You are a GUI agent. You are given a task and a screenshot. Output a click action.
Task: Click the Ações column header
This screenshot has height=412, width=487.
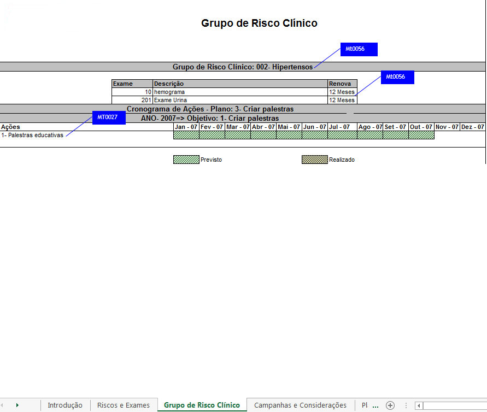[87, 127]
